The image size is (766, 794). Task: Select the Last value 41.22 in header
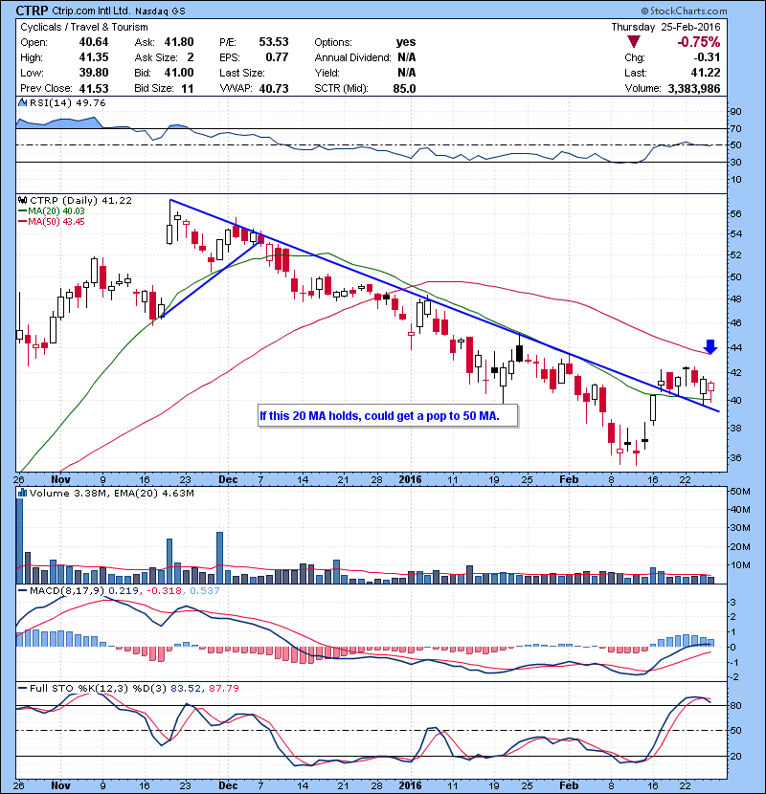click(706, 73)
